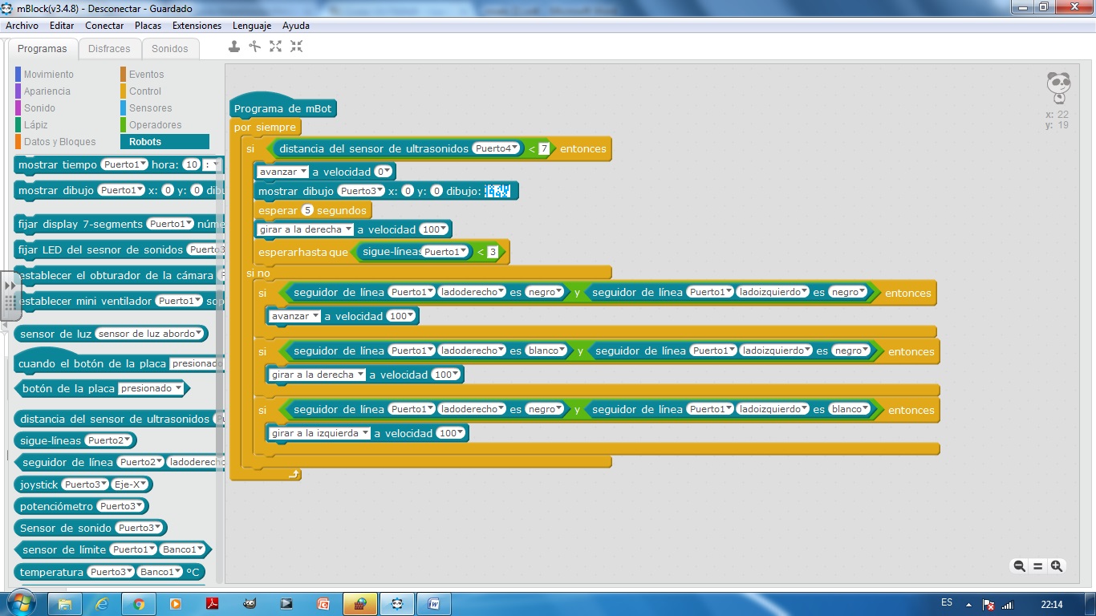
Task: Zoom in the scripts canvas
Action: [1057, 566]
